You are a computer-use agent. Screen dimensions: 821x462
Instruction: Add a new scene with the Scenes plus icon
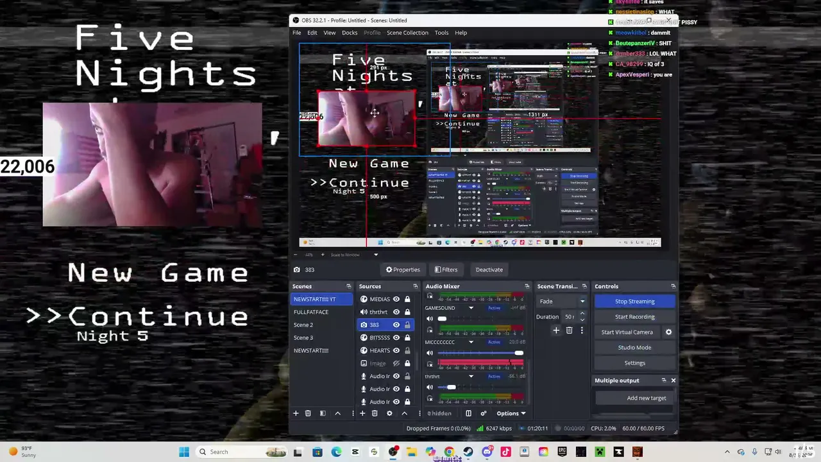296,413
